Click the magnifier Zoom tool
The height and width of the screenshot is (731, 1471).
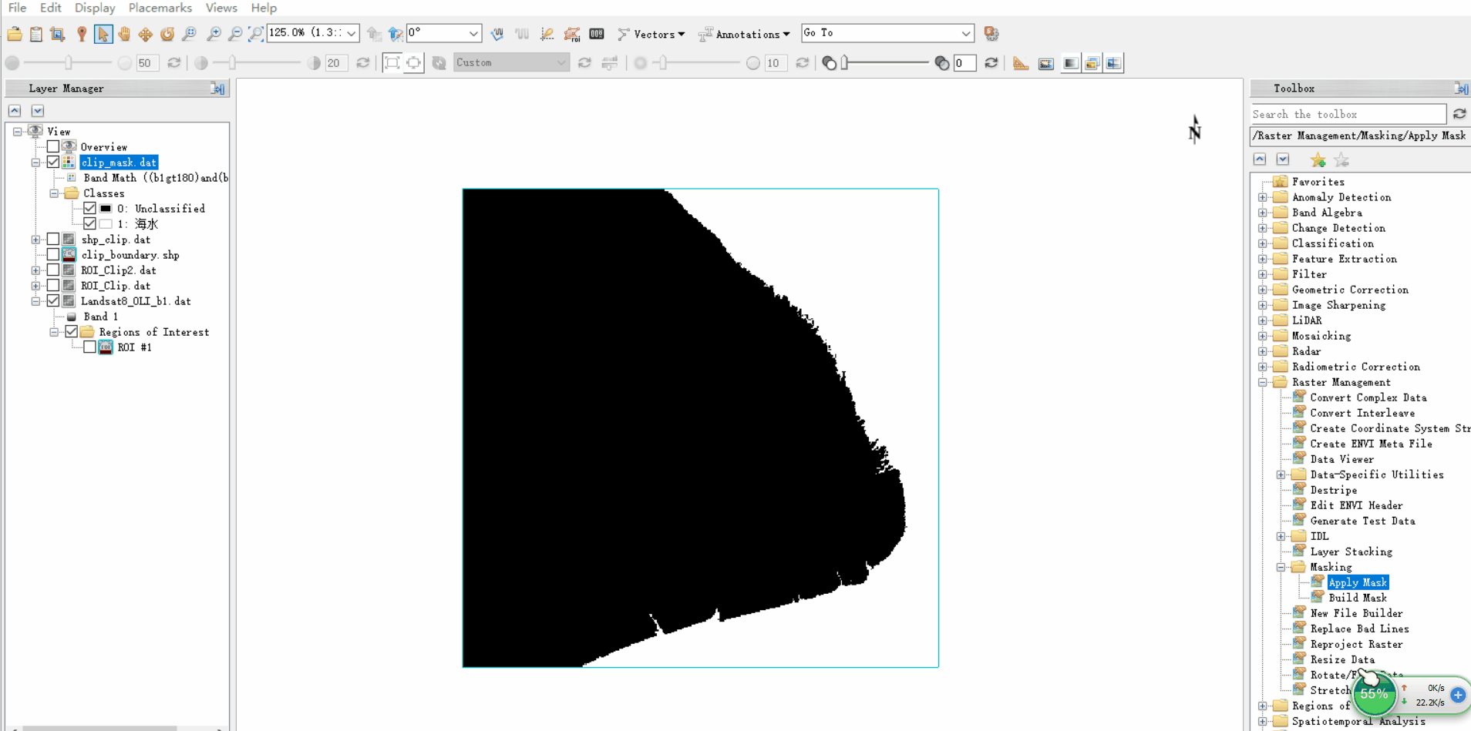coord(189,34)
